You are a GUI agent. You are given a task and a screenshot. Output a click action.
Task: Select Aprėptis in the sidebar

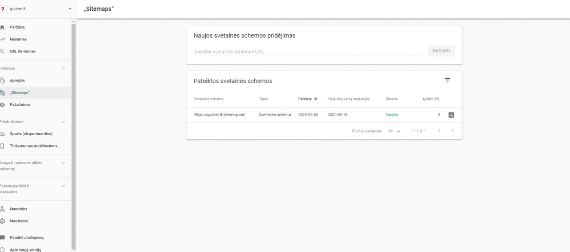coord(18,80)
